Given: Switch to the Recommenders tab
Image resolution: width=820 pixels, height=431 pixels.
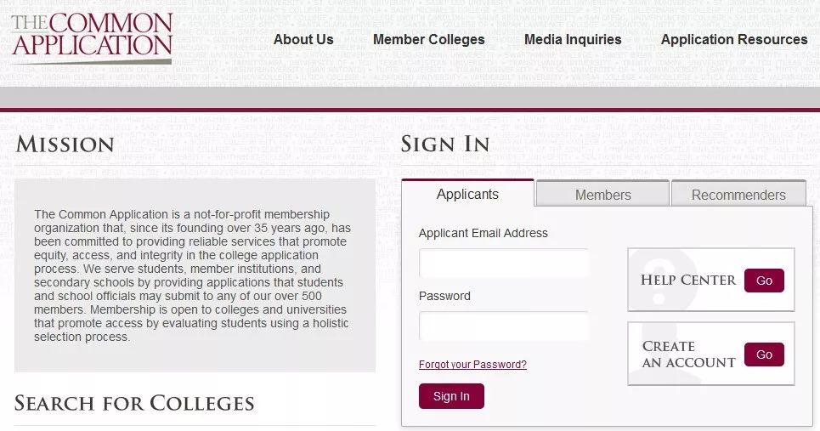Looking at the screenshot, I should 738,194.
